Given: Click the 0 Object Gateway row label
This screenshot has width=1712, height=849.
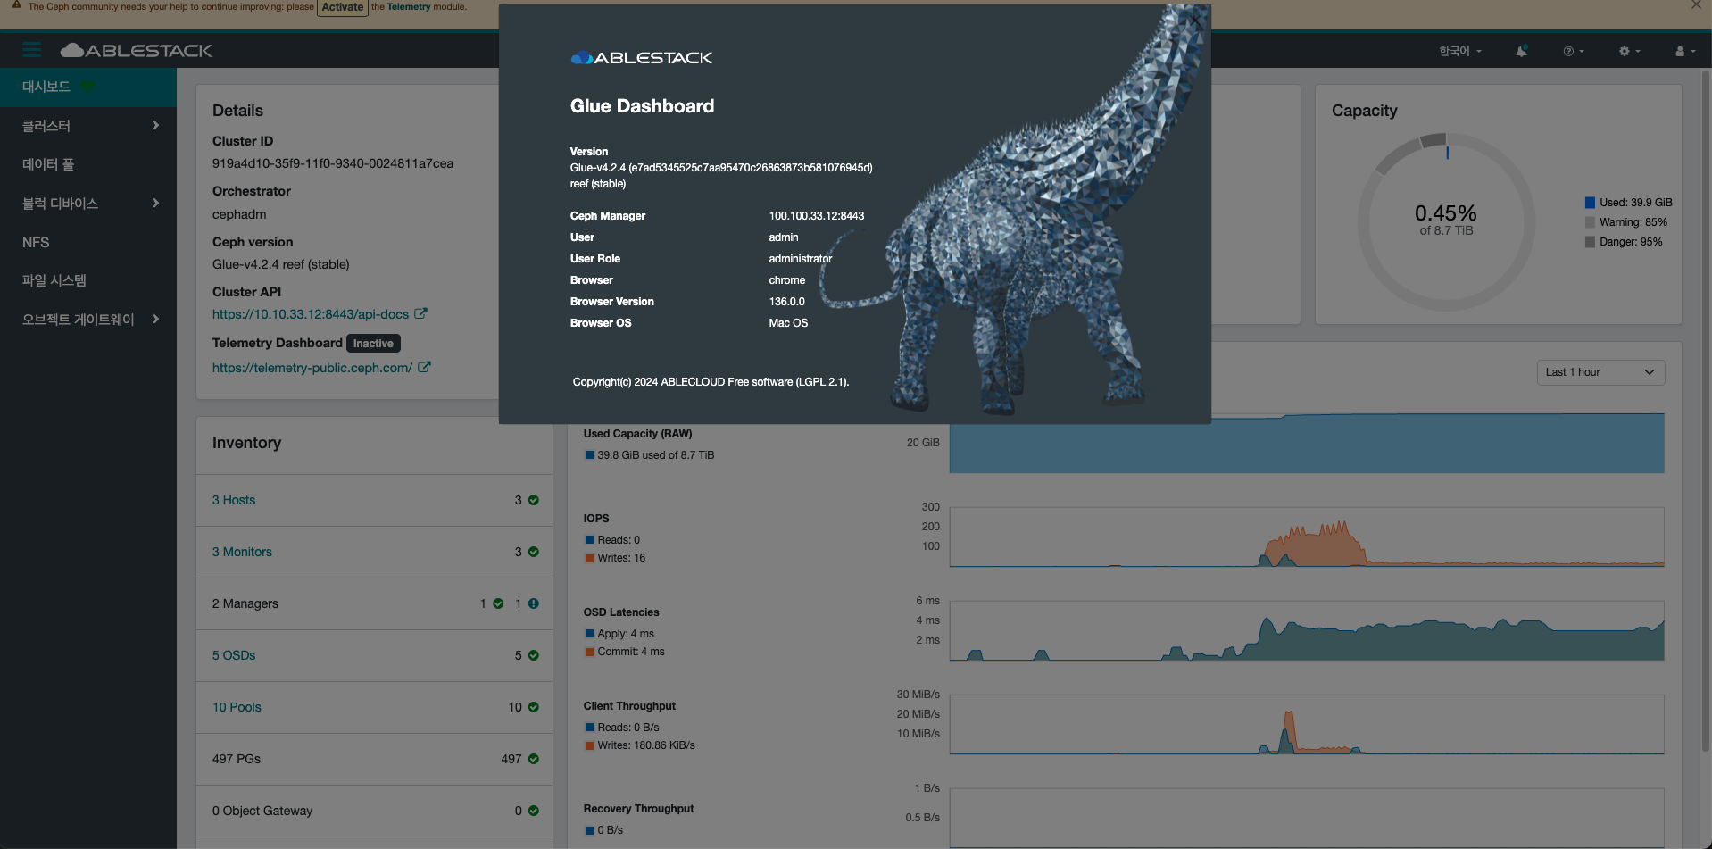Looking at the screenshot, I should pyautogui.click(x=262, y=811).
